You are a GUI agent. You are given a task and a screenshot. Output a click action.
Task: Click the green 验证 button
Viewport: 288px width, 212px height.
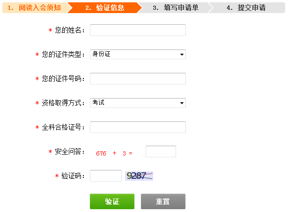(112, 201)
